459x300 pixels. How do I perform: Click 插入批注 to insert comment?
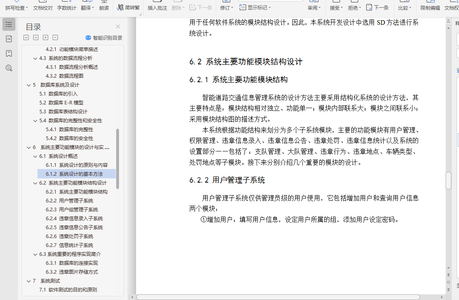[x=157, y=8]
